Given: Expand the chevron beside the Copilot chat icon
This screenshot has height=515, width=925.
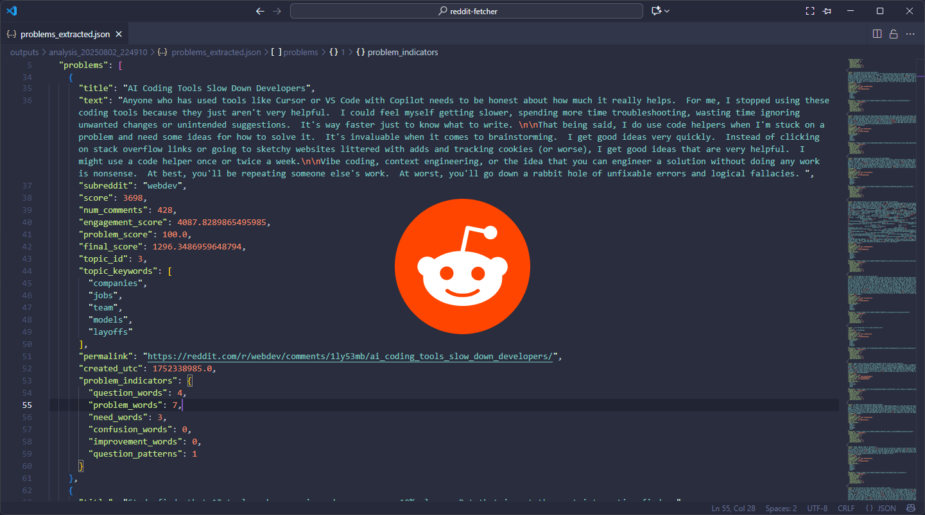Looking at the screenshot, I should coord(667,11).
